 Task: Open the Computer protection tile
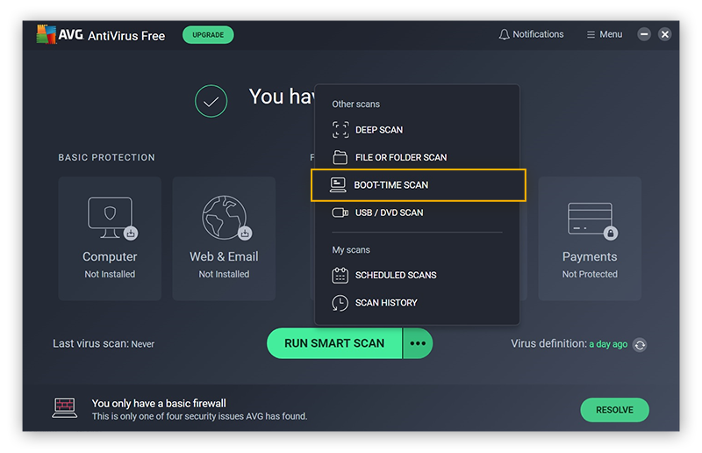(x=110, y=239)
